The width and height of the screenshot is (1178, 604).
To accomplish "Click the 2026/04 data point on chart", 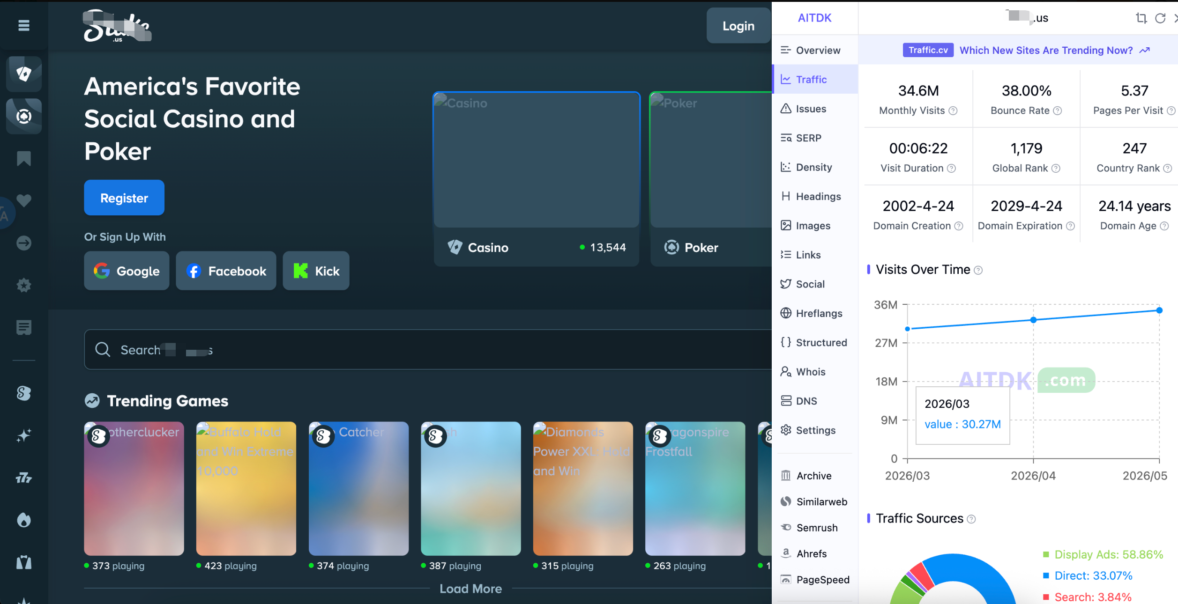I will click(x=1033, y=320).
